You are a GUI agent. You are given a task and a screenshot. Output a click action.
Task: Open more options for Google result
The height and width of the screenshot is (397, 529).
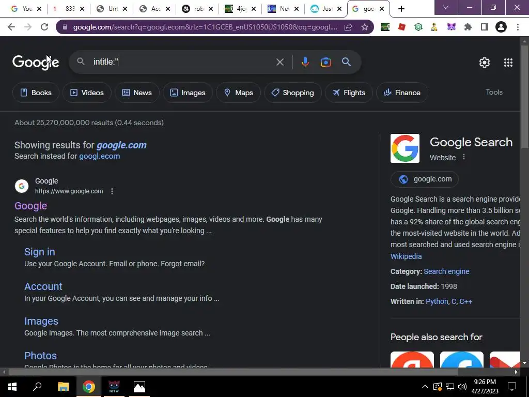coord(112,191)
